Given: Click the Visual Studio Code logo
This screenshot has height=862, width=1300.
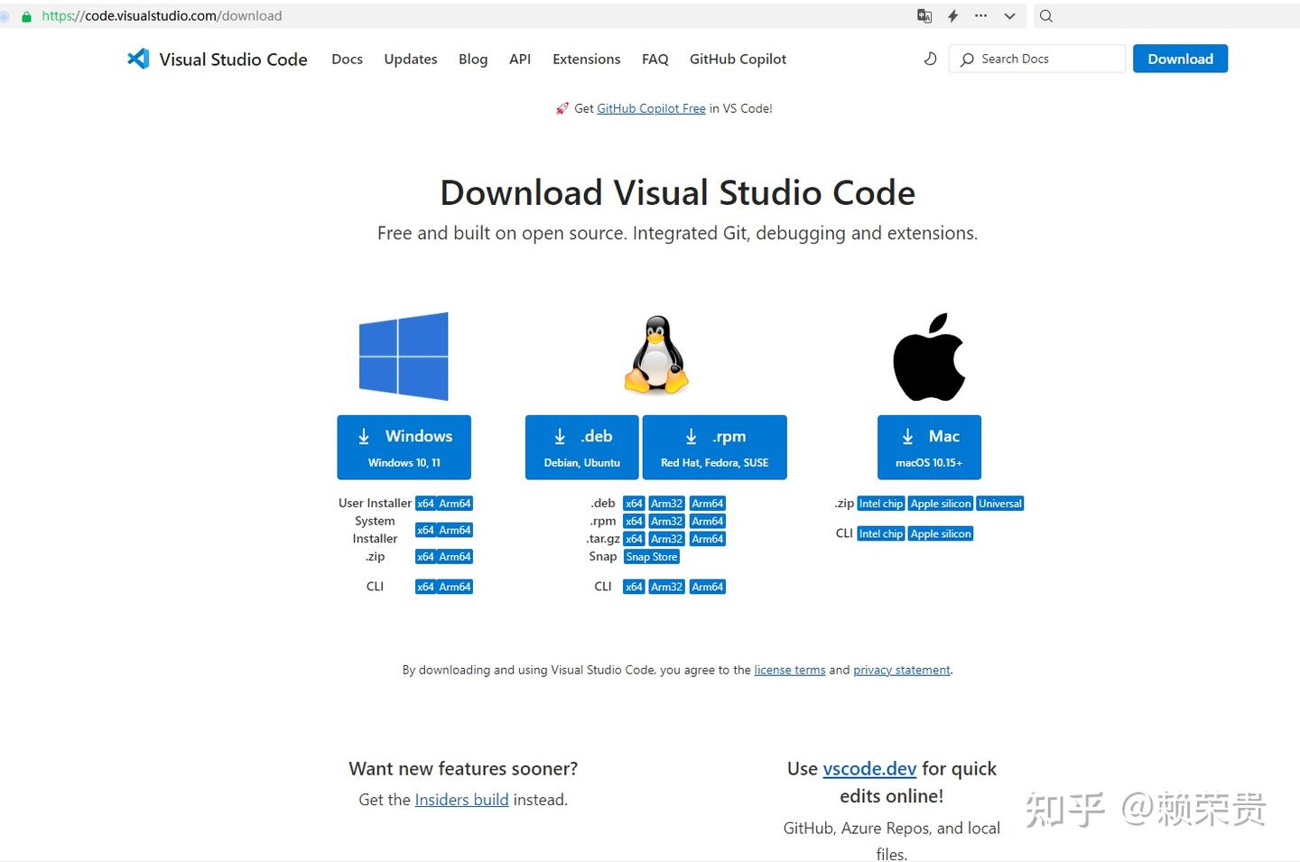Looking at the screenshot, I should [x=139, y=59].
